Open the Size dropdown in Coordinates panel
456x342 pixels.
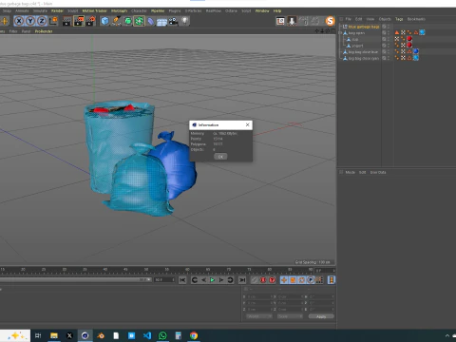(290, 316)
